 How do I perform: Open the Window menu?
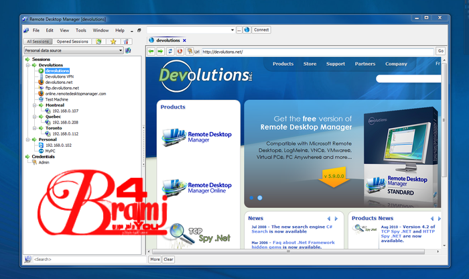click(x=100, y=30)
